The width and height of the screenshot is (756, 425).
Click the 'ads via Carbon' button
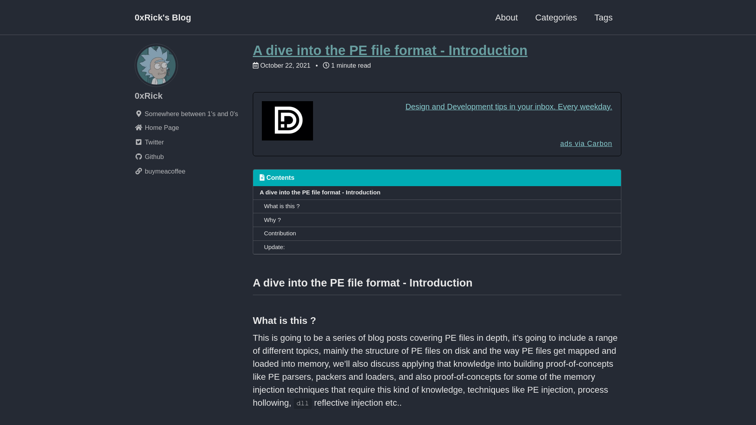[x=586, y=144]
